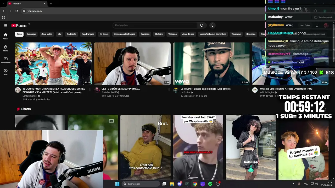Open Chrome extensions puzzle icon

click(x=315, y=11)
